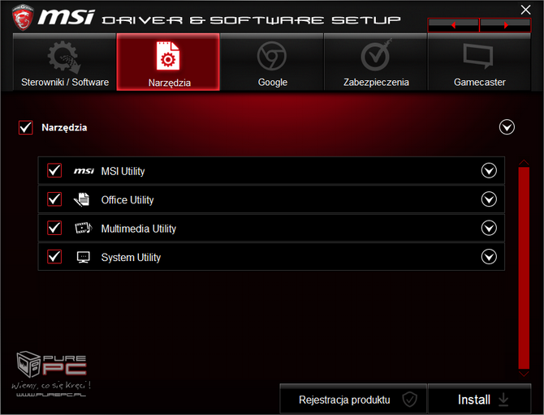Click the red vertical scrollbar thumb
The width and height of the screenshot is (544, 415).
pos(524,268)
